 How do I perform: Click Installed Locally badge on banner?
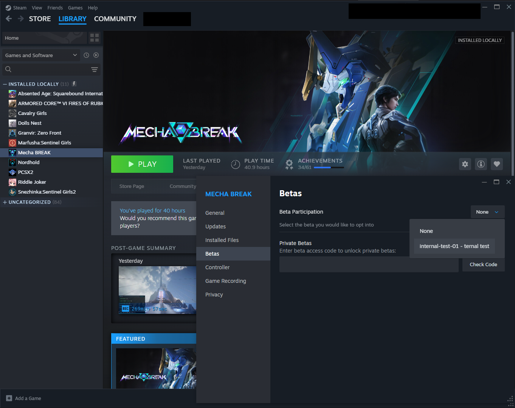point(480,40)
